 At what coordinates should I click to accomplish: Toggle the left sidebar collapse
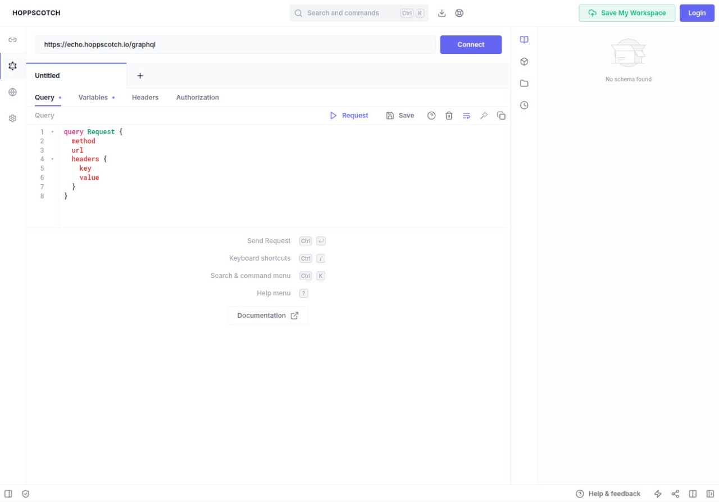[x=8, y=494]
